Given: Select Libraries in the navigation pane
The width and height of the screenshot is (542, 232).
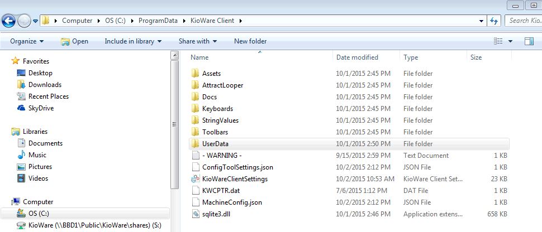Looking at the screenshot, I should click(x=35, y=132).
